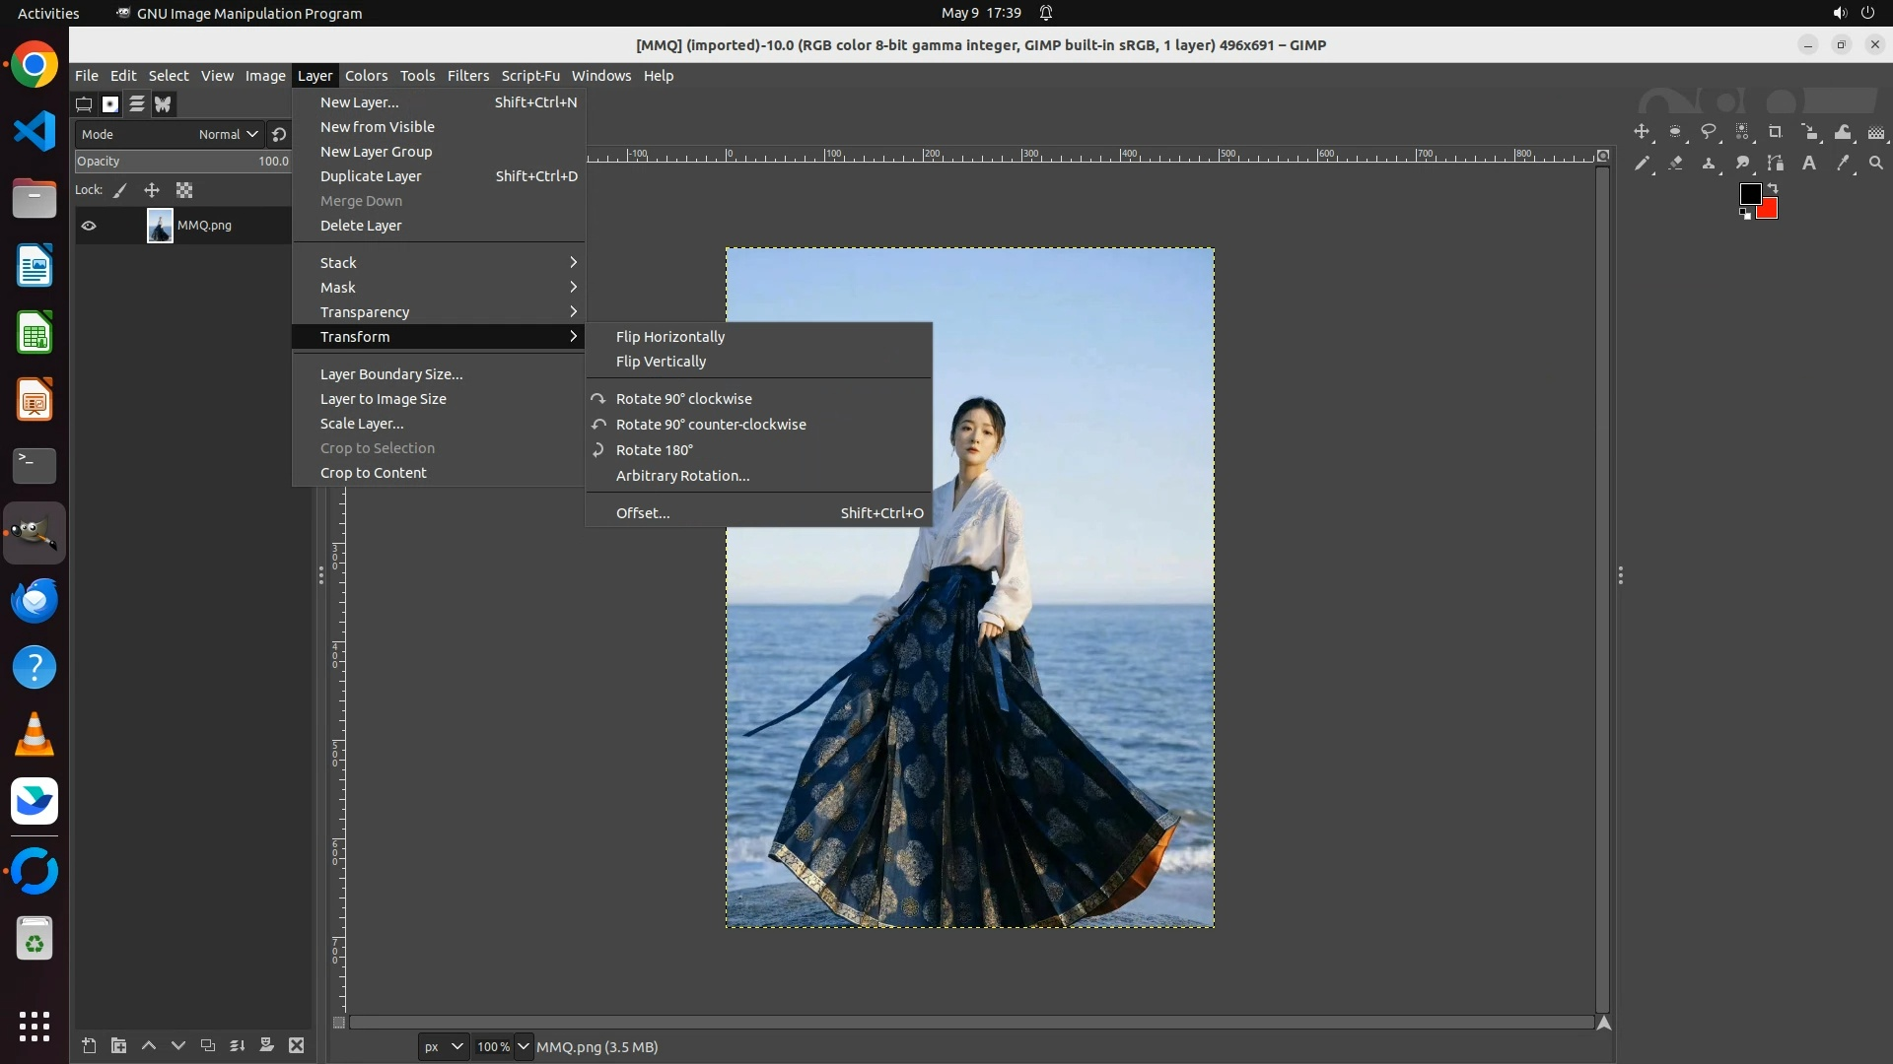Click Flip Horizontally menu entry
1893x1064 pixels.
click(670, 337)
